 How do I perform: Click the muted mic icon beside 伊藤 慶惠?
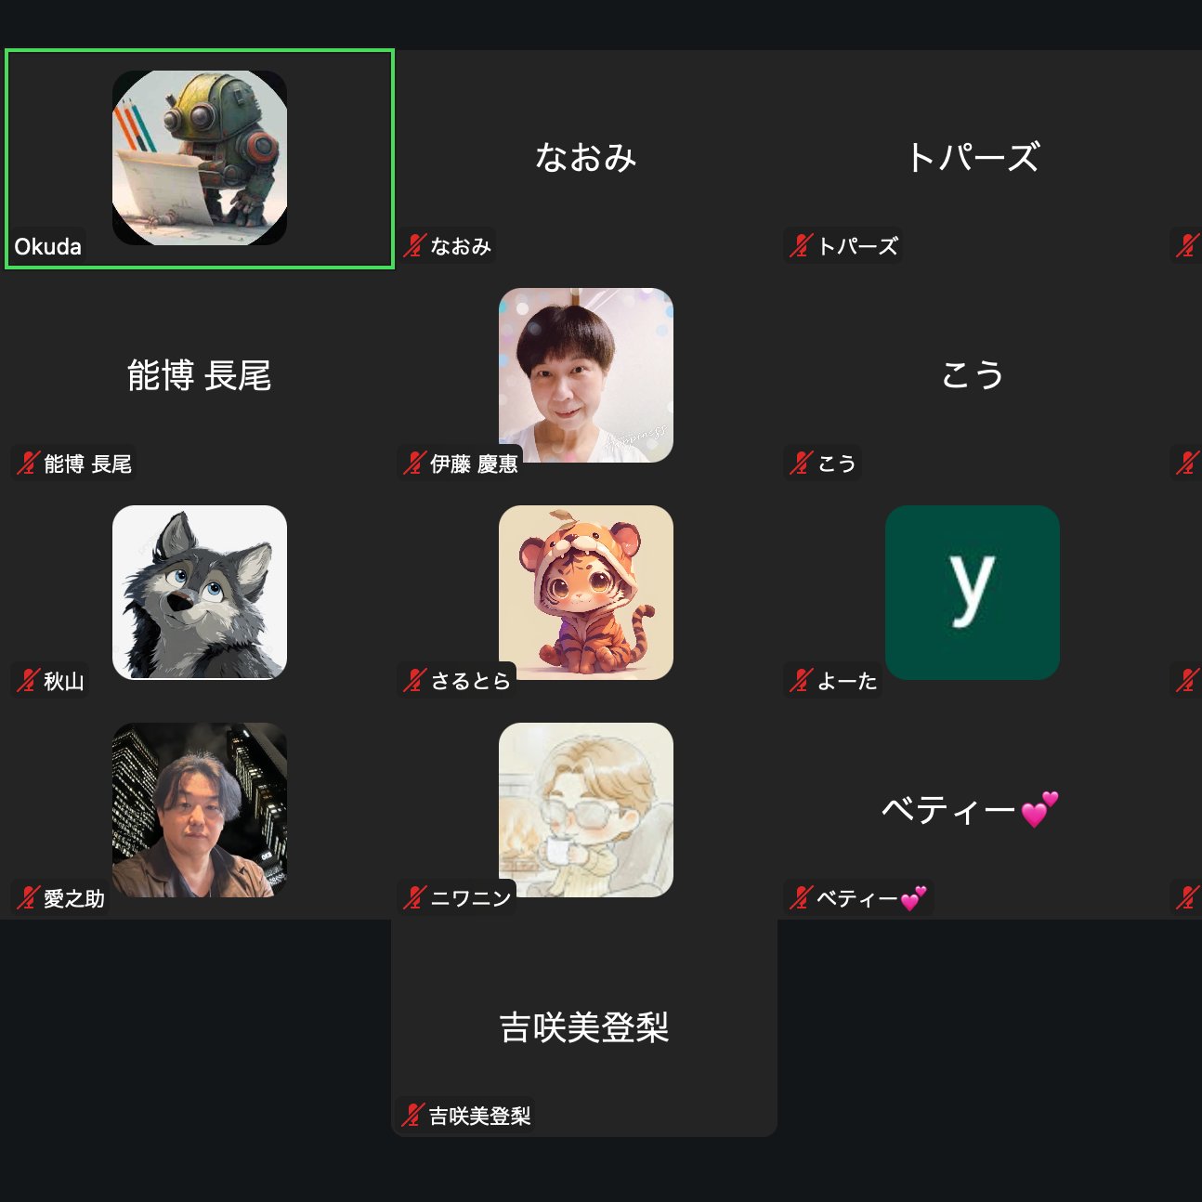(x=414, y=464)
